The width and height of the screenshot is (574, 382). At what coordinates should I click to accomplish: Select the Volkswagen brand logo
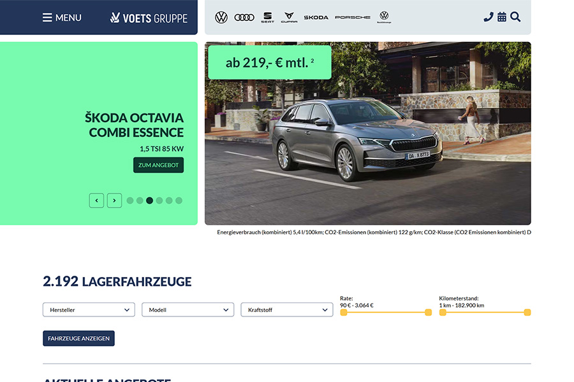221,17
